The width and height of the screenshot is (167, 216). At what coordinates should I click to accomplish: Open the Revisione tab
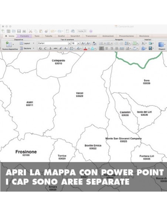[144, 36]
